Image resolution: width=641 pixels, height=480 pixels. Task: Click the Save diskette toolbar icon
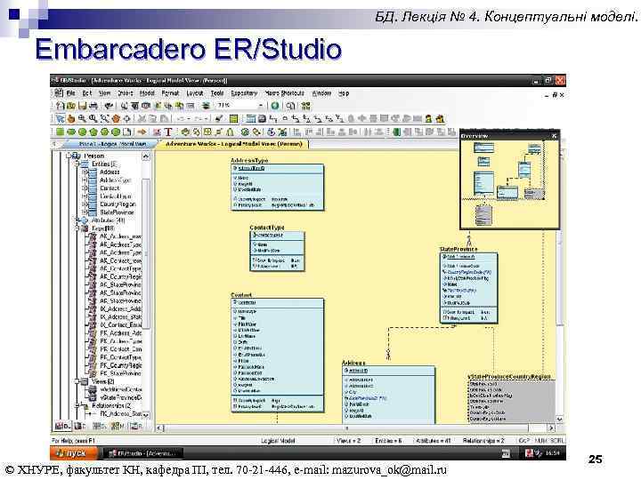[82, 106]
